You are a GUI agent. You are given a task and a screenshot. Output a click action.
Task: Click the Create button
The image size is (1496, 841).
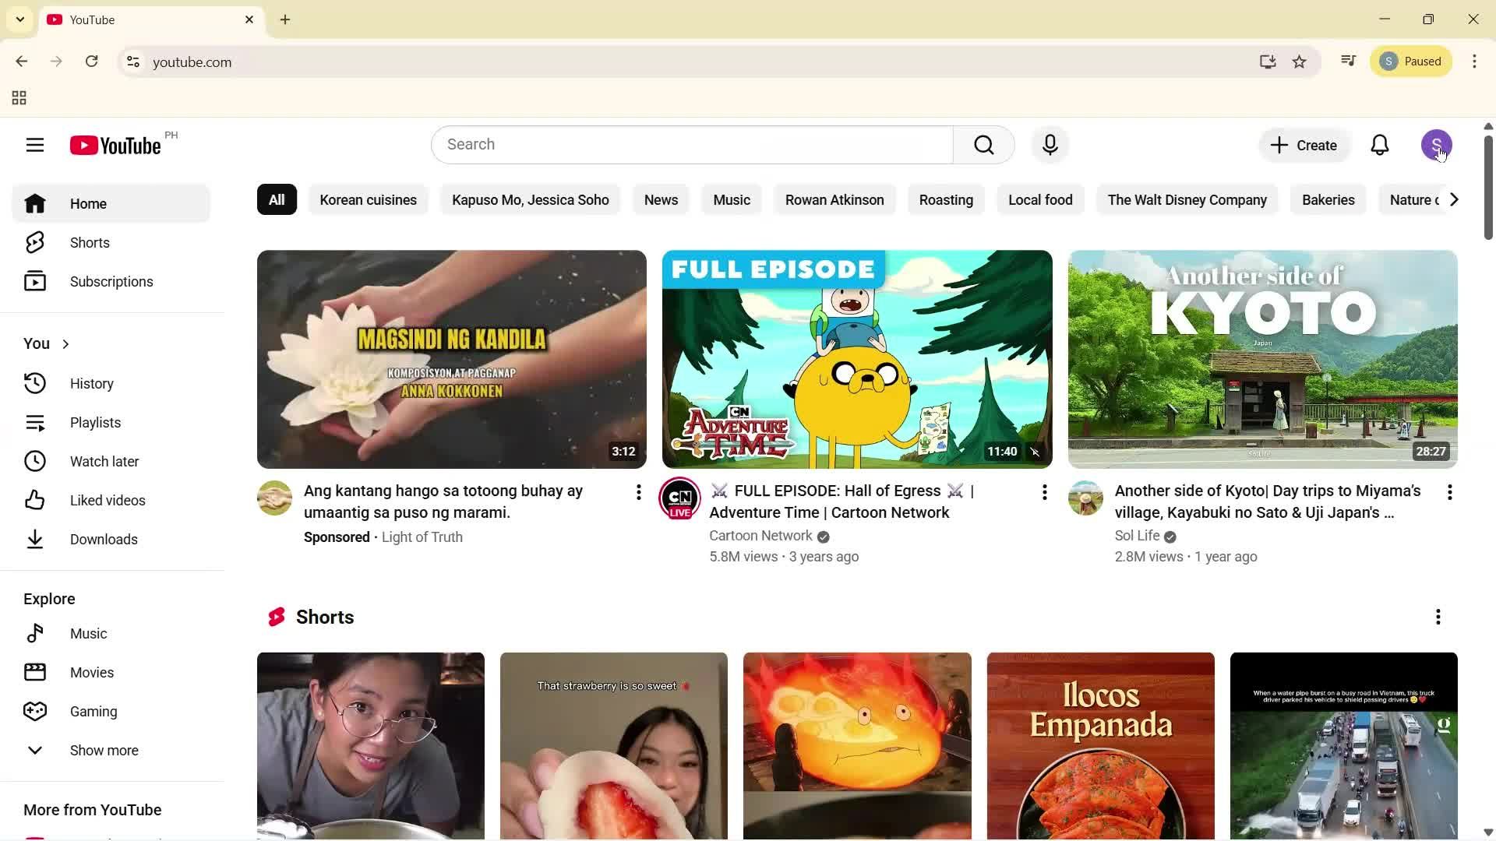[1304, 145]
